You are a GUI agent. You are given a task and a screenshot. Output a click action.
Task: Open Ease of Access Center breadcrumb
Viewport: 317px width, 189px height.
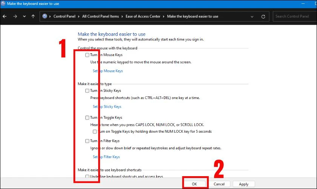[x=143, y=16]
